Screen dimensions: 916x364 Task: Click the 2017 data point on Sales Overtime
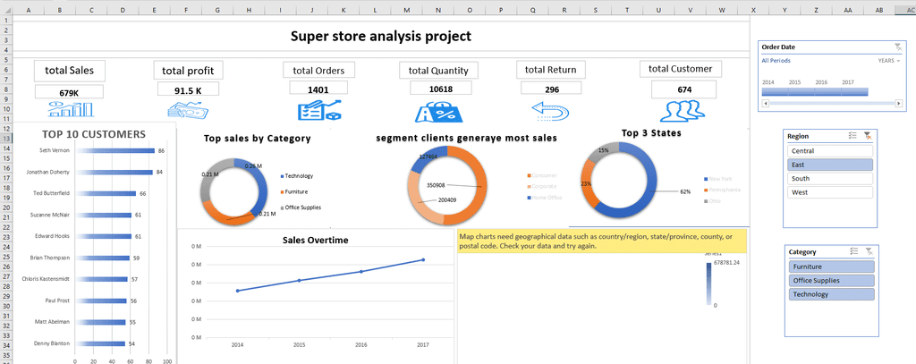(x=423, y=259)
